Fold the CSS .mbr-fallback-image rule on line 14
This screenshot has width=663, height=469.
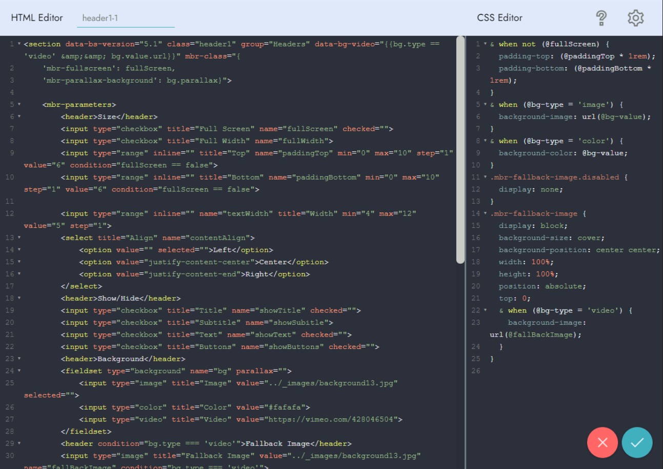click(x=485, y=213)
